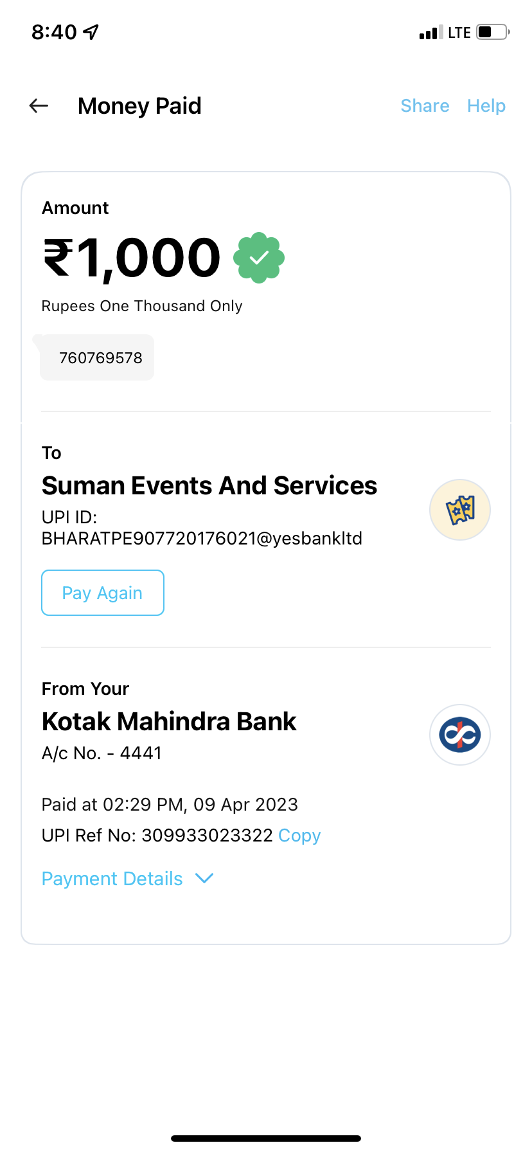The height and width of the screenshot is (1152, 532).
Task: Tap the back arrow icon
Action: (39, 106)
